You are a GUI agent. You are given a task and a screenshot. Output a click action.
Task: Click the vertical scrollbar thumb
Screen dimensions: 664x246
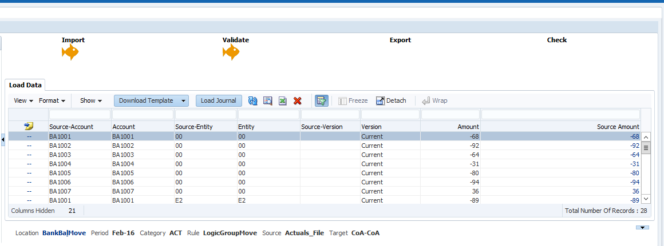(646, 148)
